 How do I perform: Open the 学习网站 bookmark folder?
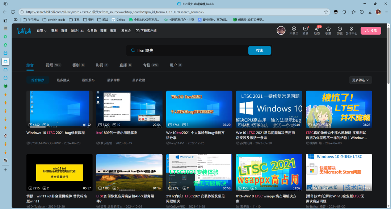[x=28, y=20]
